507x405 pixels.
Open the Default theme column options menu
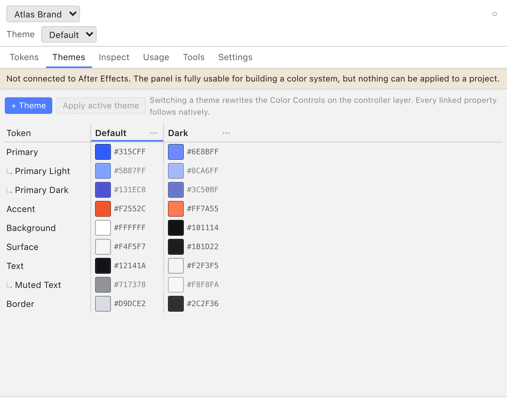pyautogui.click(x=153, y=133)
